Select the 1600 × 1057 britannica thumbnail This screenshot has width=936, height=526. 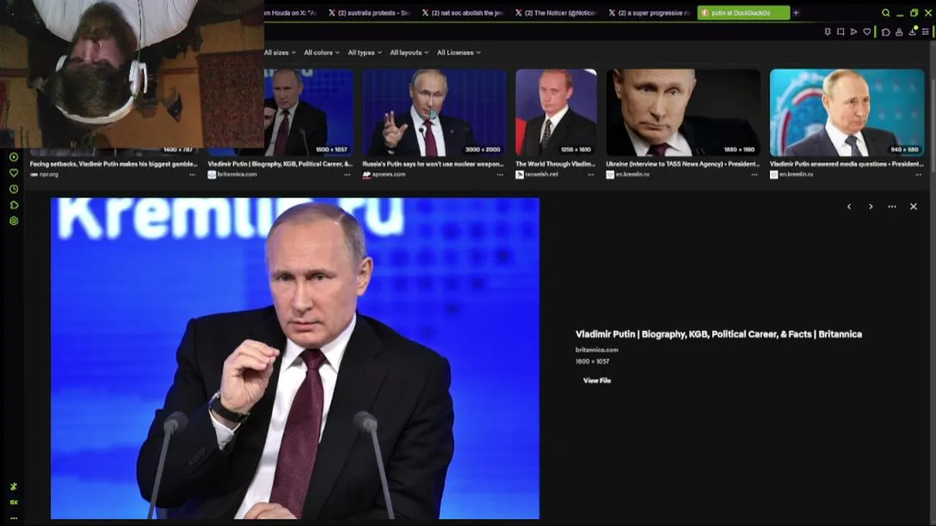coord(309,113)
